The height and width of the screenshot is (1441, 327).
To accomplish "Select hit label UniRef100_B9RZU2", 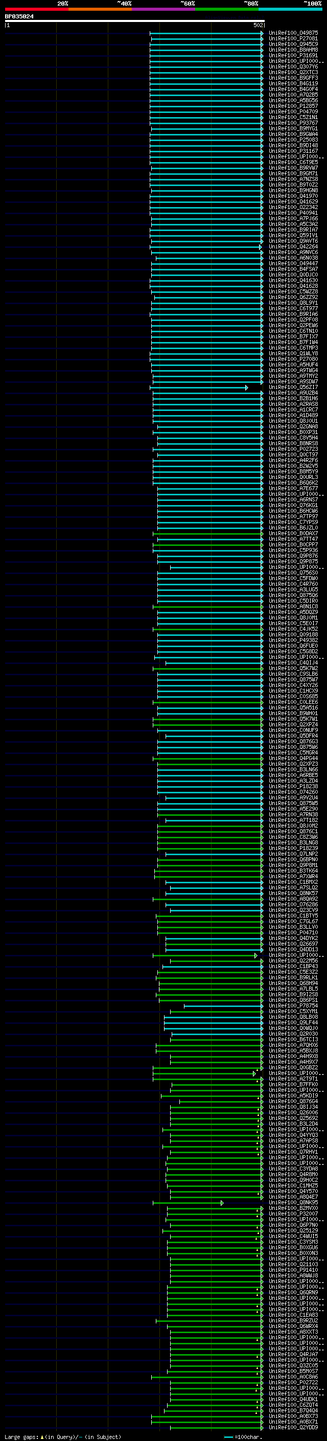I will pyautogui.click(x=293, y=1321).
